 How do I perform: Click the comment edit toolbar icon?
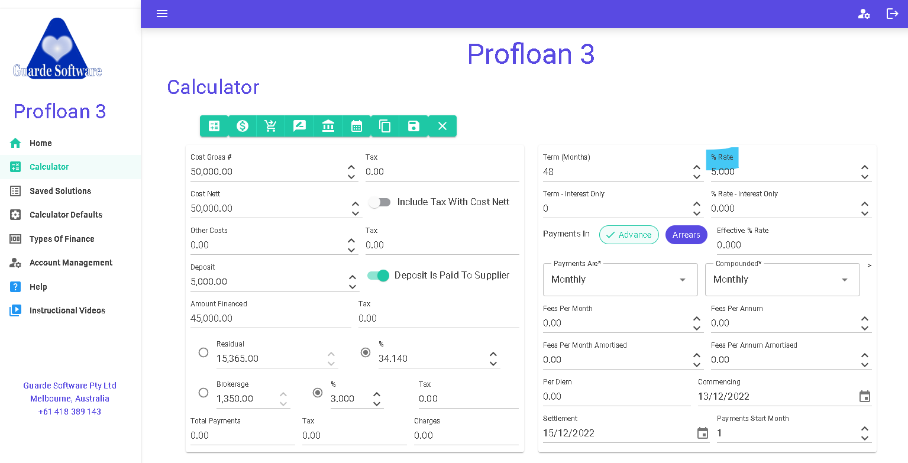point(300,126)
